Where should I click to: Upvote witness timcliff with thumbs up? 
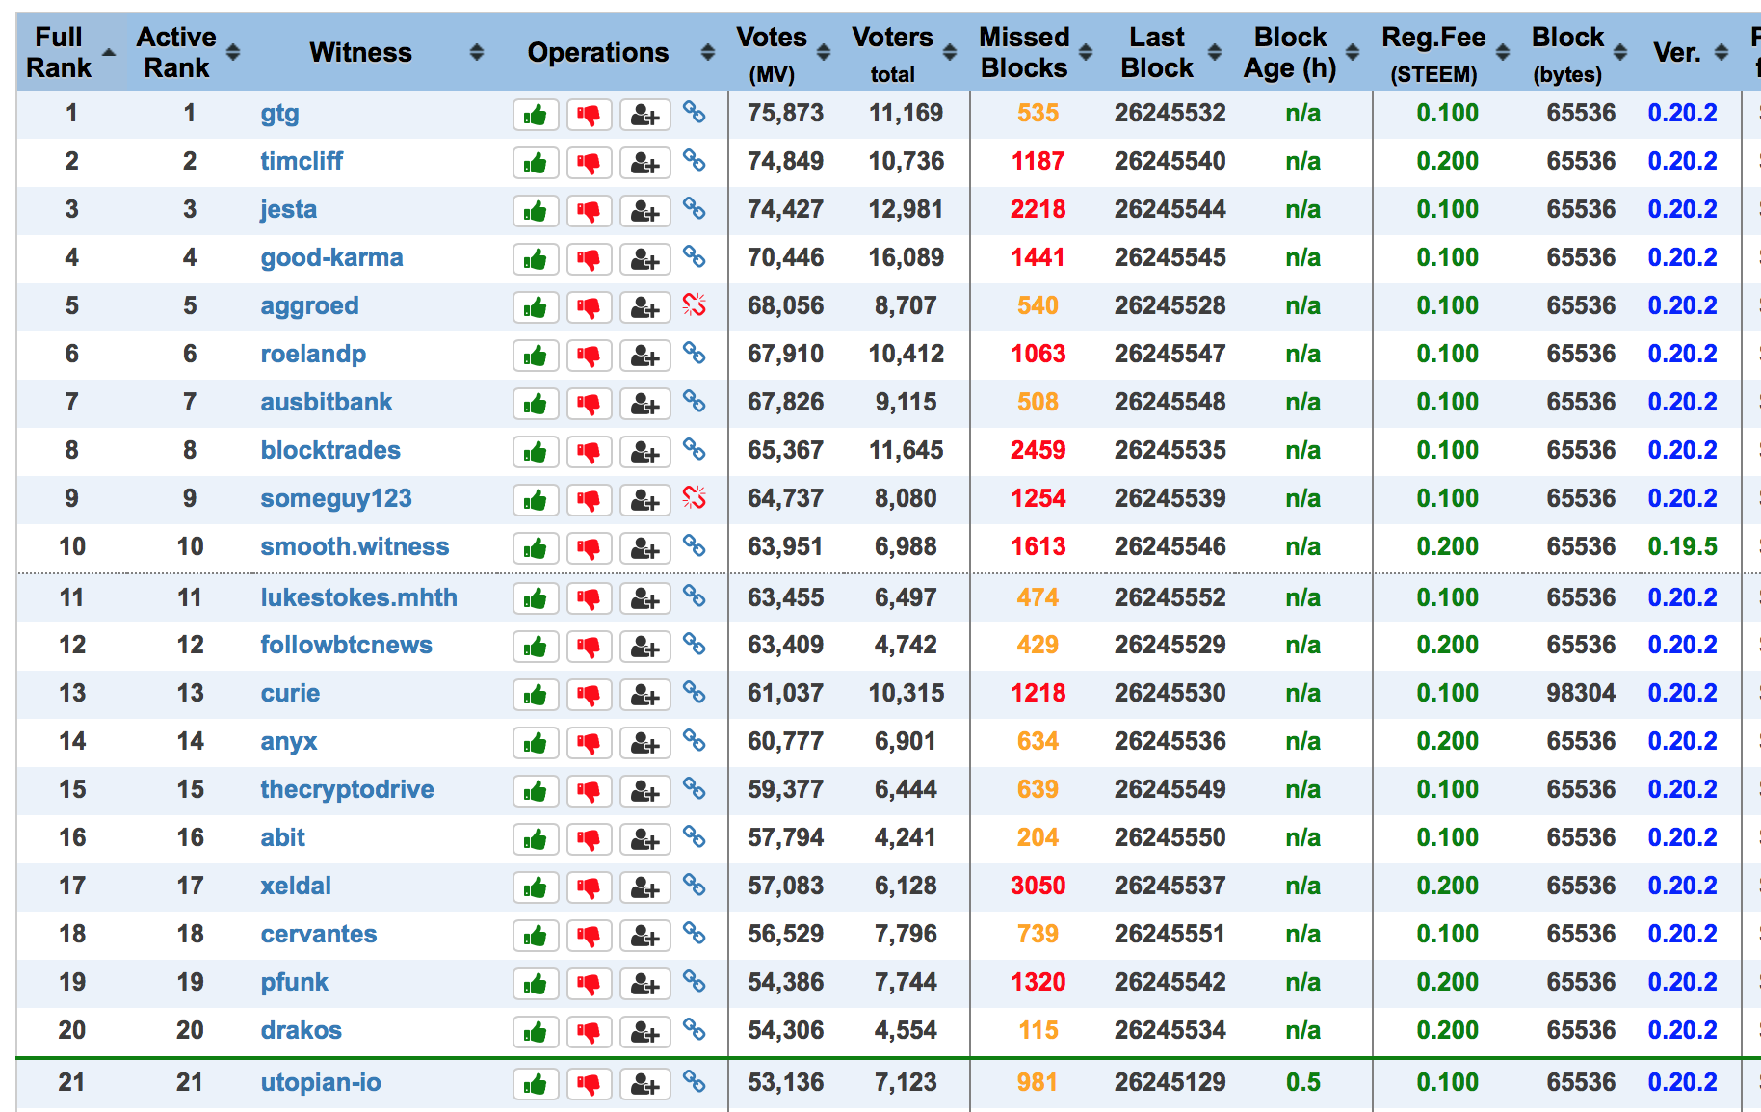click(536, 164)
